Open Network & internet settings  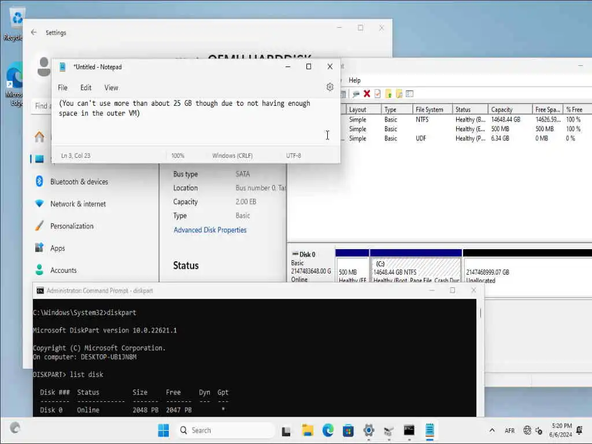(x=78, y=204)
